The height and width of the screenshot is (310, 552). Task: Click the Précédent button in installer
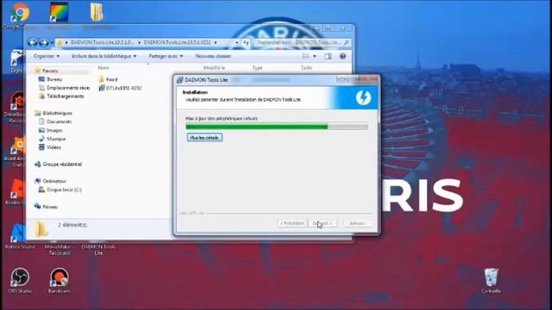[292, 223]
